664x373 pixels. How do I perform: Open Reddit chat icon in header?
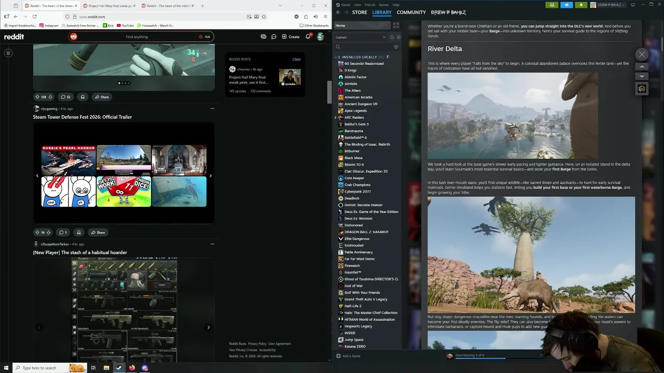[273, 37]
